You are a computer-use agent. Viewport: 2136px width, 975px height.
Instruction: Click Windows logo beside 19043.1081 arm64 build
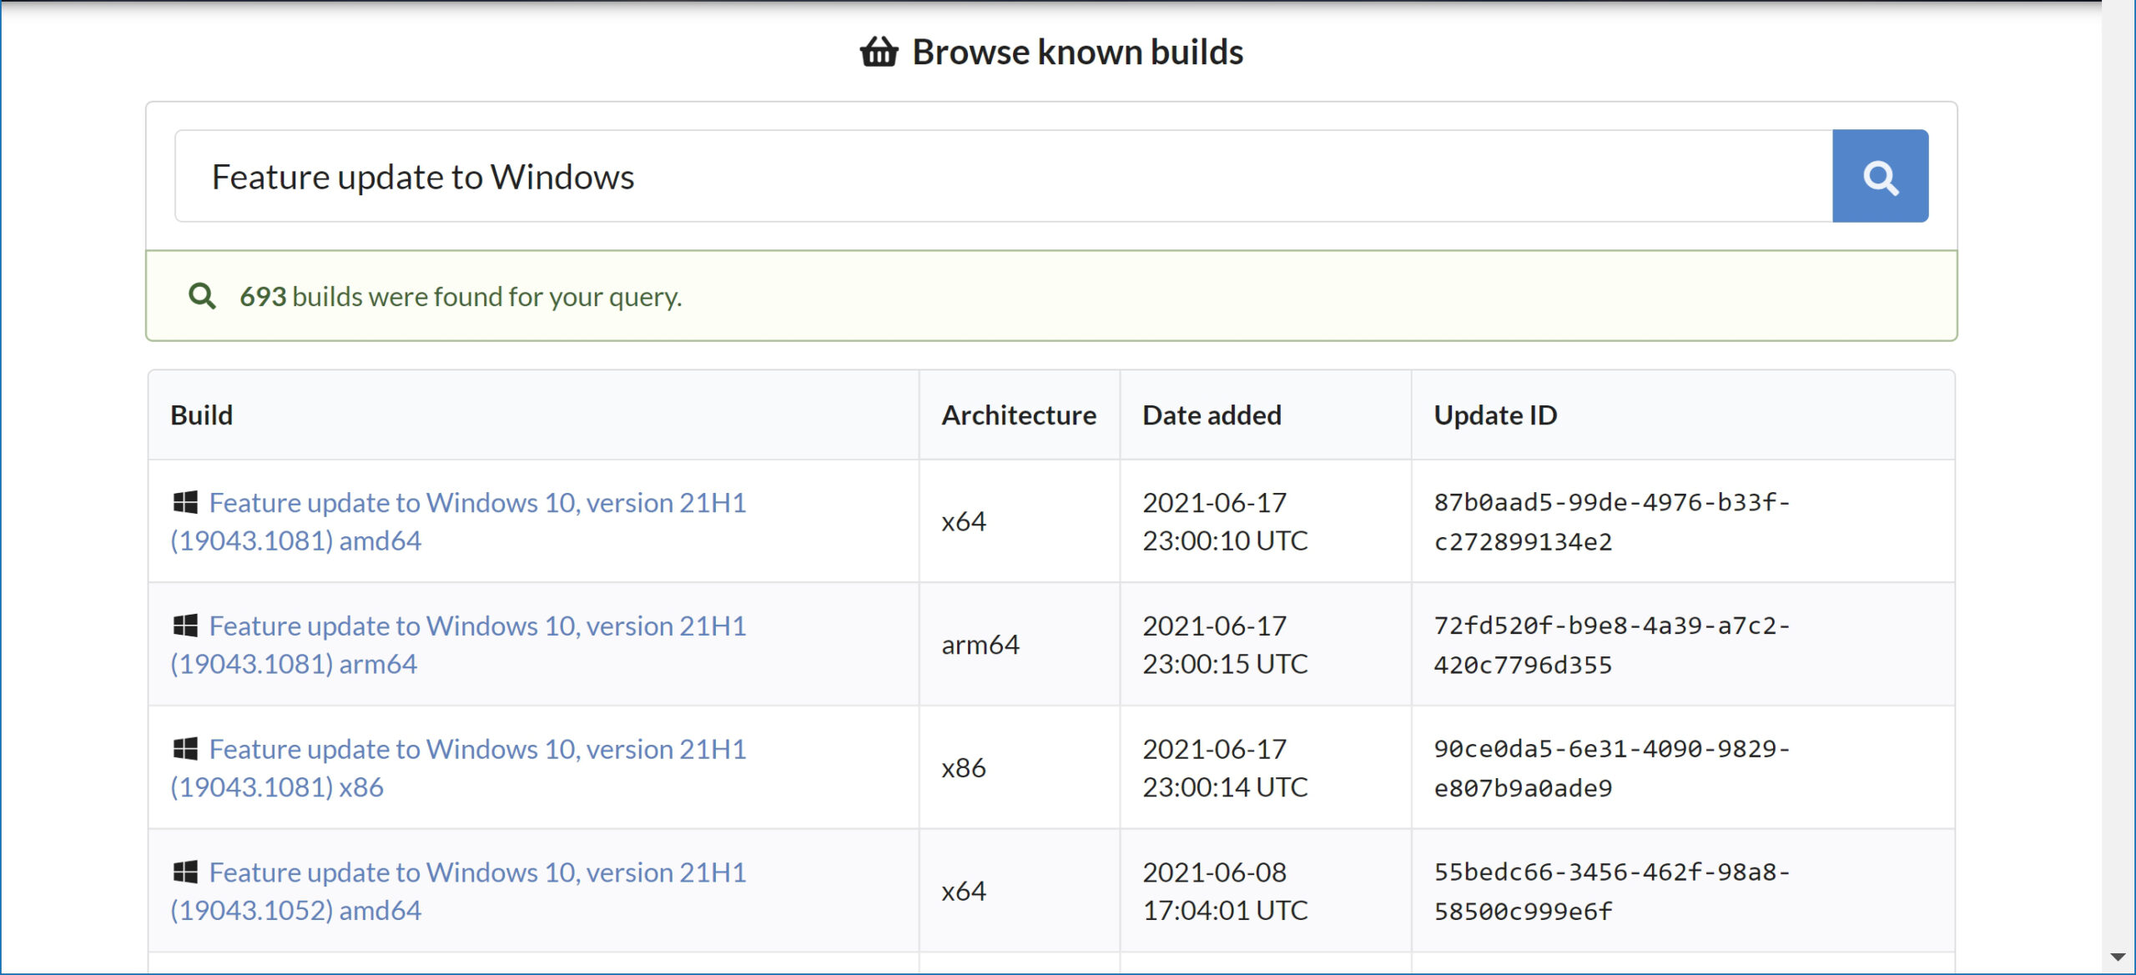[185, 626]
